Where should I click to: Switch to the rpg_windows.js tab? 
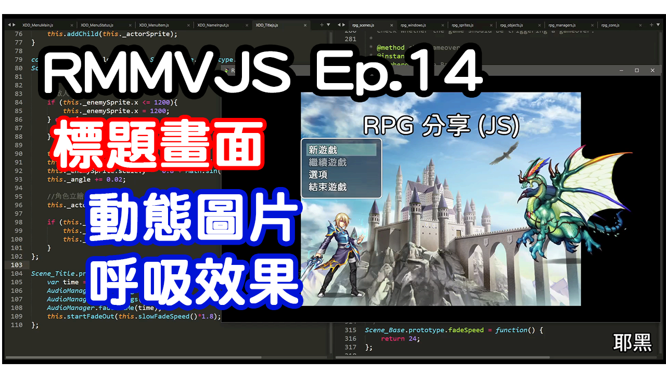point(413,24)
